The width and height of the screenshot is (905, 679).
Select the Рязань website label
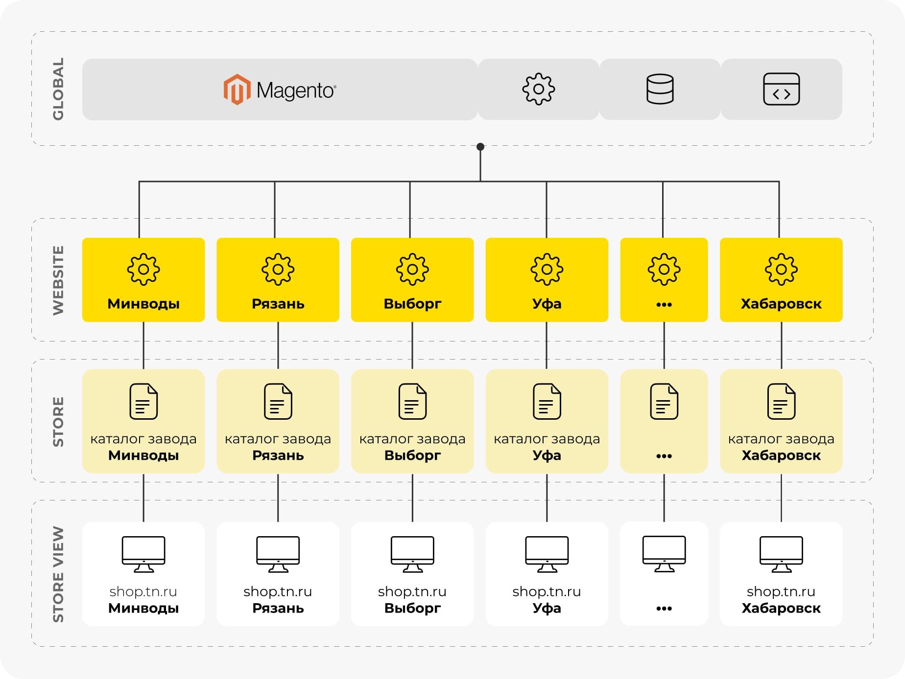278,304
